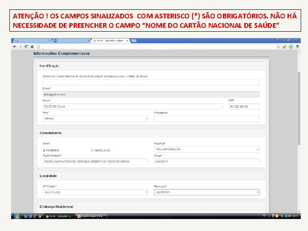
Task: Select the FEMININO radio button
Action: (x=44, y=150)
